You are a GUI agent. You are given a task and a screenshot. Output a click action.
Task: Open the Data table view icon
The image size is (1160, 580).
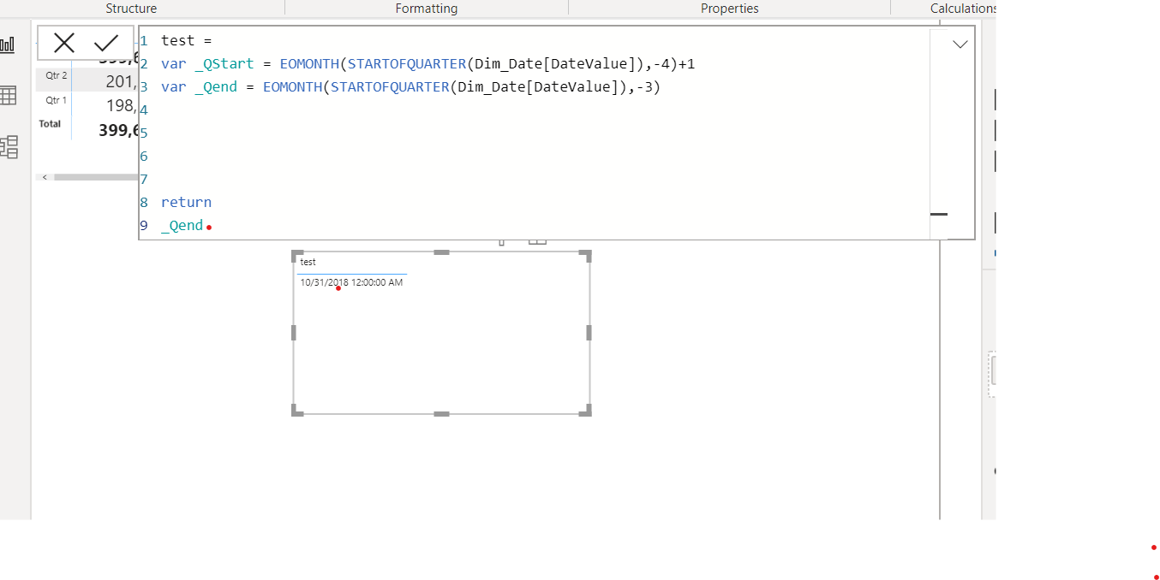[x=8, y=95]
